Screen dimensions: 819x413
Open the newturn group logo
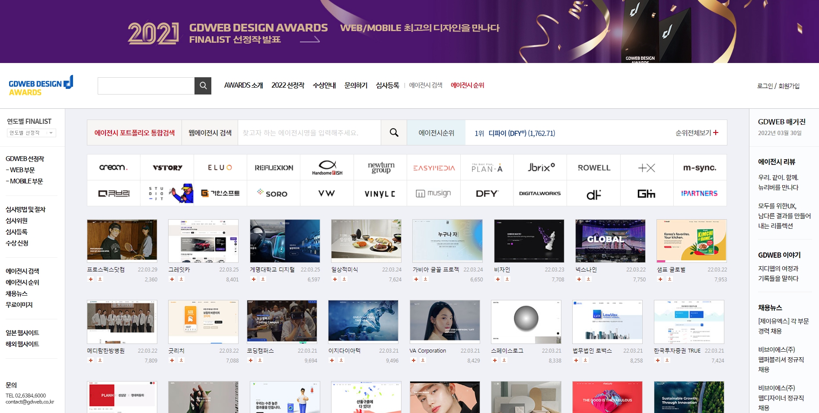(x=380, y=167)
